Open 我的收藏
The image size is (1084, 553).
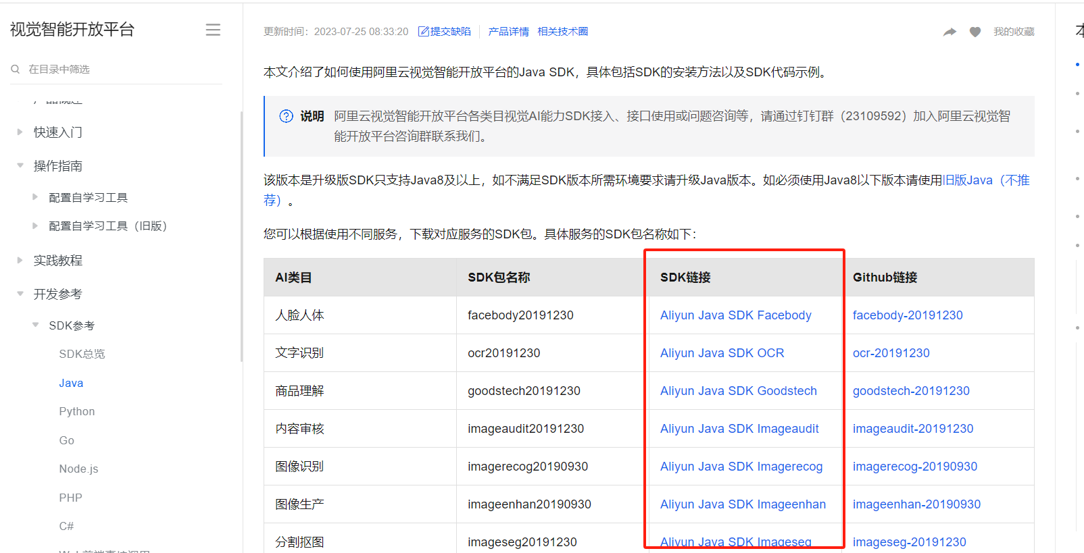point(1014,32)
